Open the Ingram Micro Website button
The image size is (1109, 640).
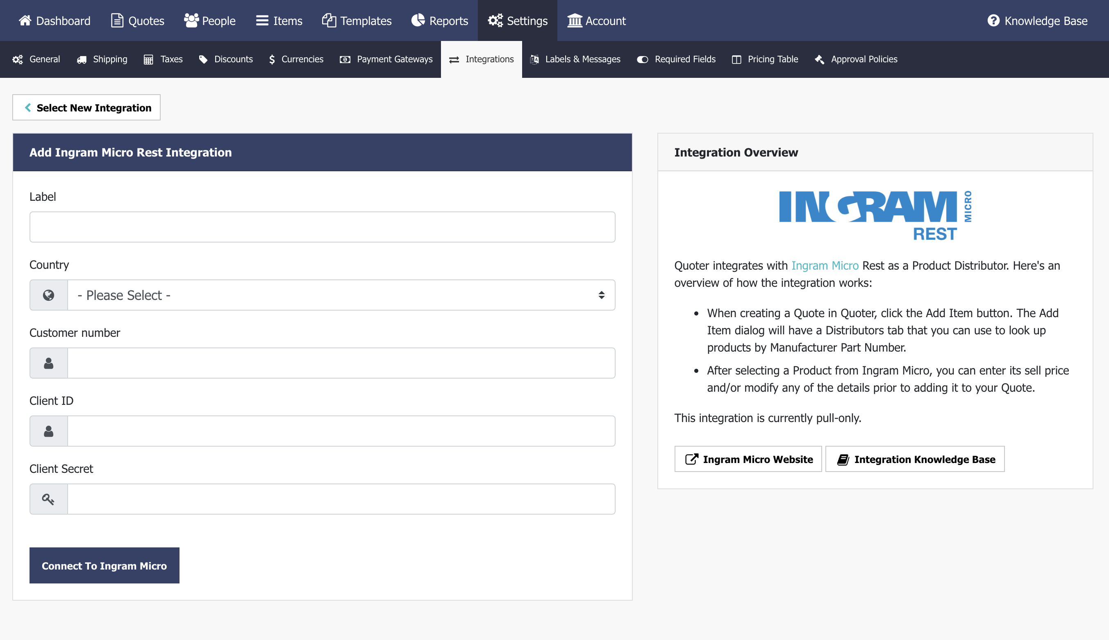748,459
